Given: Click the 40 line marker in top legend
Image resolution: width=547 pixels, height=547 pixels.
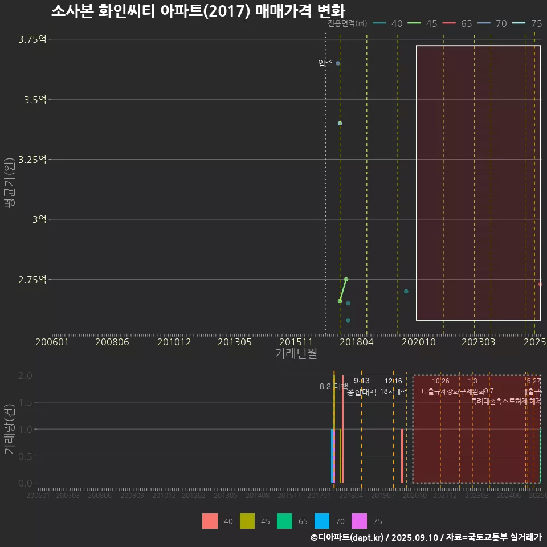Looking at the screenshot, I should point(379,23).
